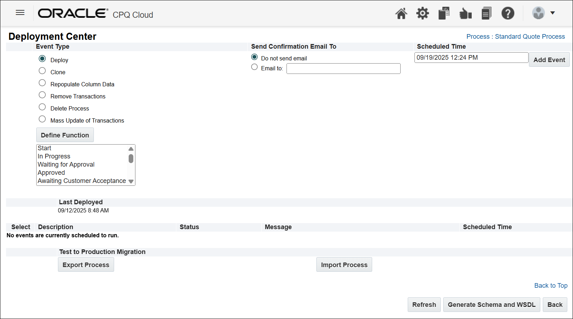Click the user profile avatar
Screen dimensions: 573x319
point(538,13)
